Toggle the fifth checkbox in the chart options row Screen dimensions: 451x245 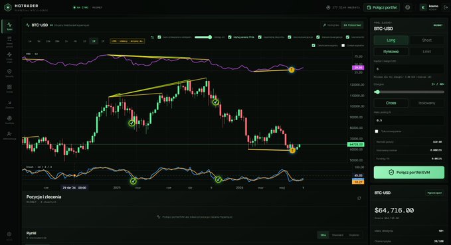pyautogui.click(x=318, y=37)
